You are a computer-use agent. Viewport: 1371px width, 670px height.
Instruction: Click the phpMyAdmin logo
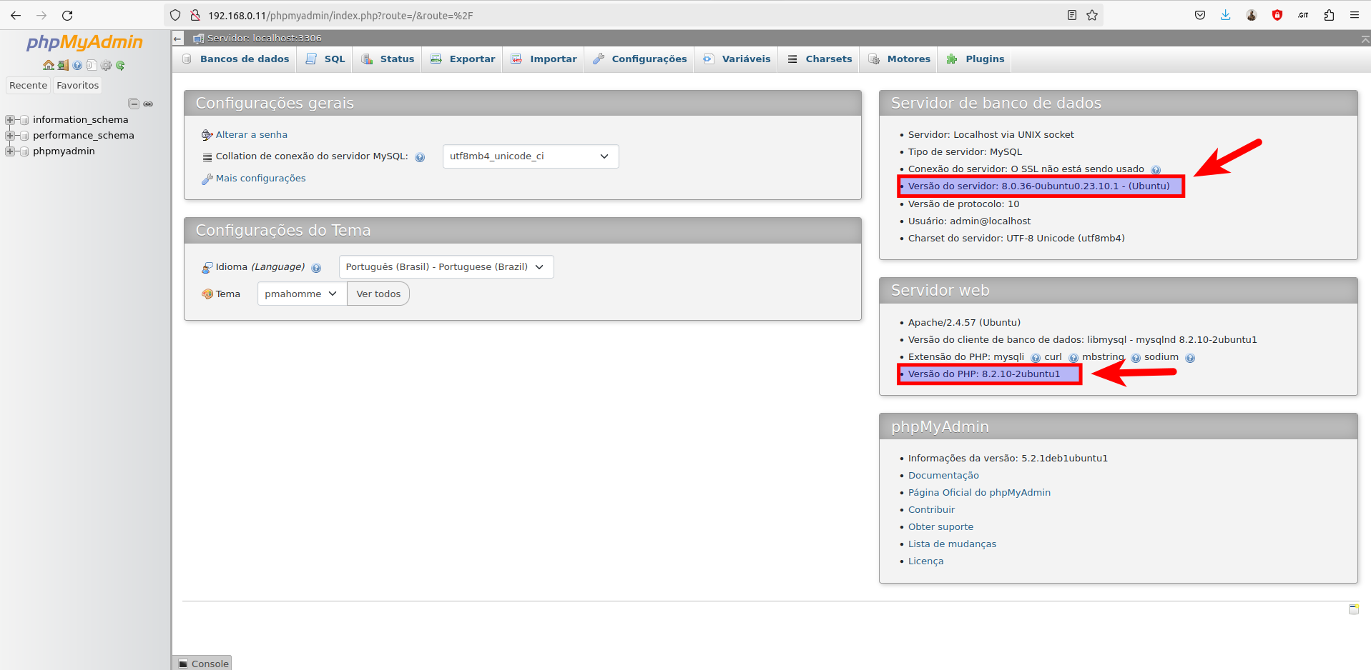(x=84, y=42)
